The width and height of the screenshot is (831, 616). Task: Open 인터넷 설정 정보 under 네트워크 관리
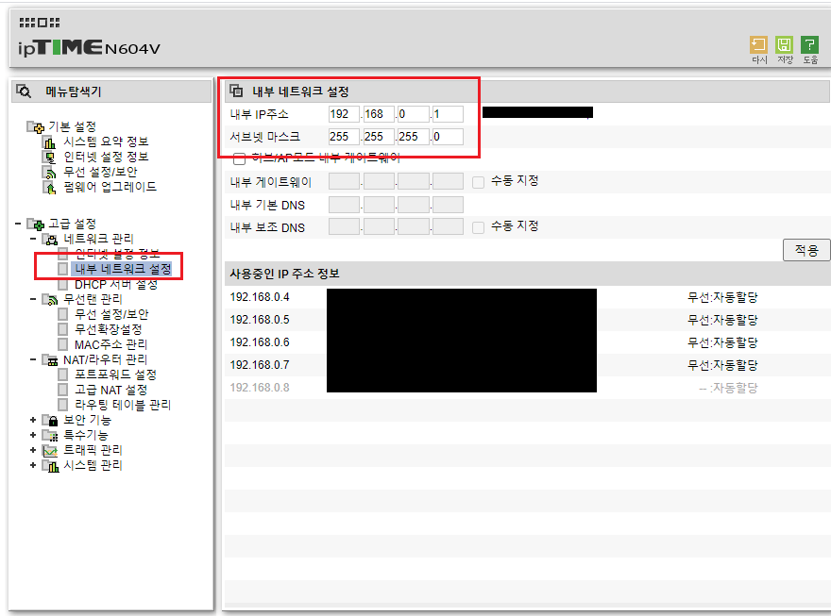point(117,254)
